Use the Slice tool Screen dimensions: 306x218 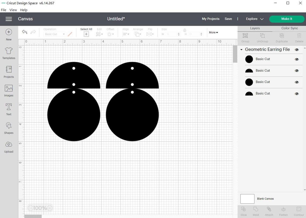(x=243, y=211)
